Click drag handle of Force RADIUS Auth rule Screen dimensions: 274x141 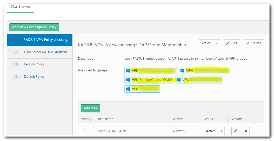click(x=81, y=131)
